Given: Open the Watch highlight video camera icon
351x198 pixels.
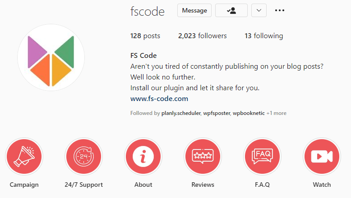Looking at the screenshot, I should pyautogui.click(x=322, y=156).
